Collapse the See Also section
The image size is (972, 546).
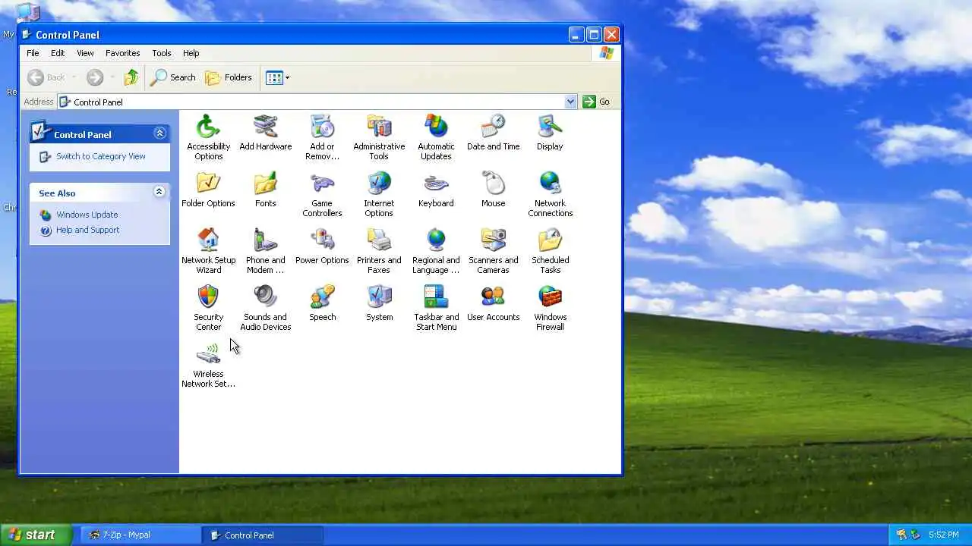pos(159,192)
